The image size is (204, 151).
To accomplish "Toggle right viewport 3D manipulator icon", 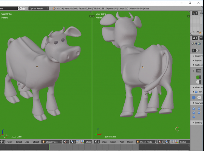I will point(177,142).
